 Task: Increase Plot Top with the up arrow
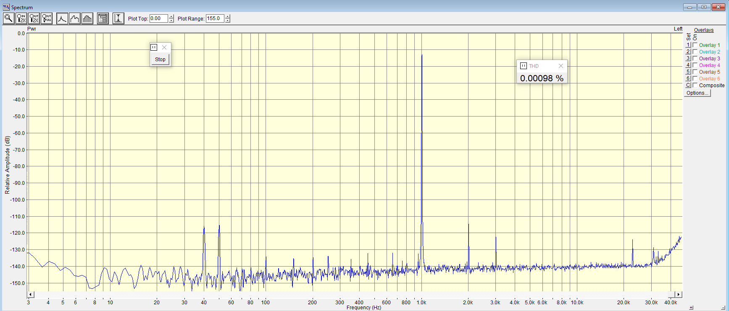tap(171, 16)
